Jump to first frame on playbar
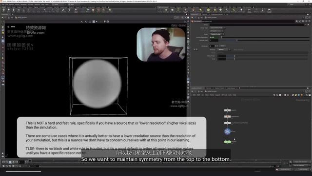This screenshot has height=176, width=312. [3, 162]
